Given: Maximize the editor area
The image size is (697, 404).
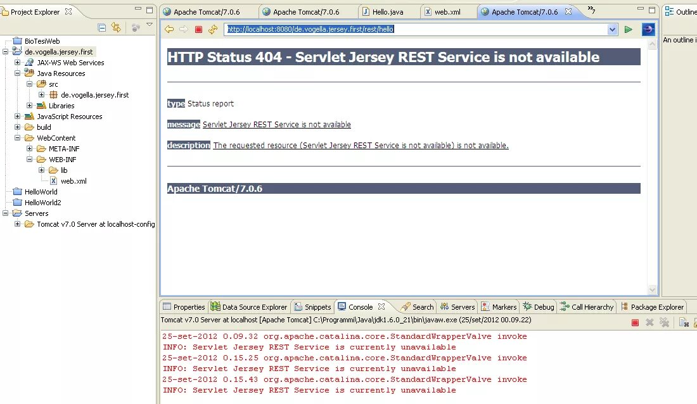Looking at the screenshot, I should click(652, 9).
